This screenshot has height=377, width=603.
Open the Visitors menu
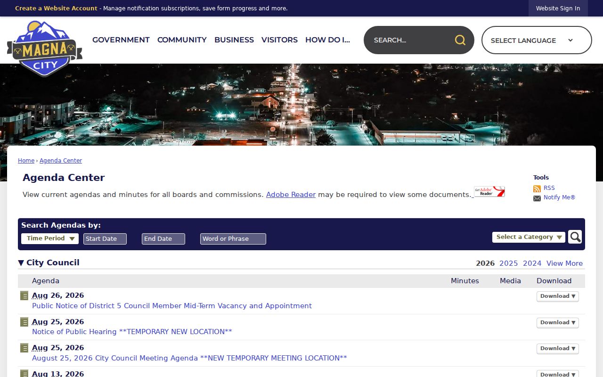pyautogui.click(x=279, y=40)
